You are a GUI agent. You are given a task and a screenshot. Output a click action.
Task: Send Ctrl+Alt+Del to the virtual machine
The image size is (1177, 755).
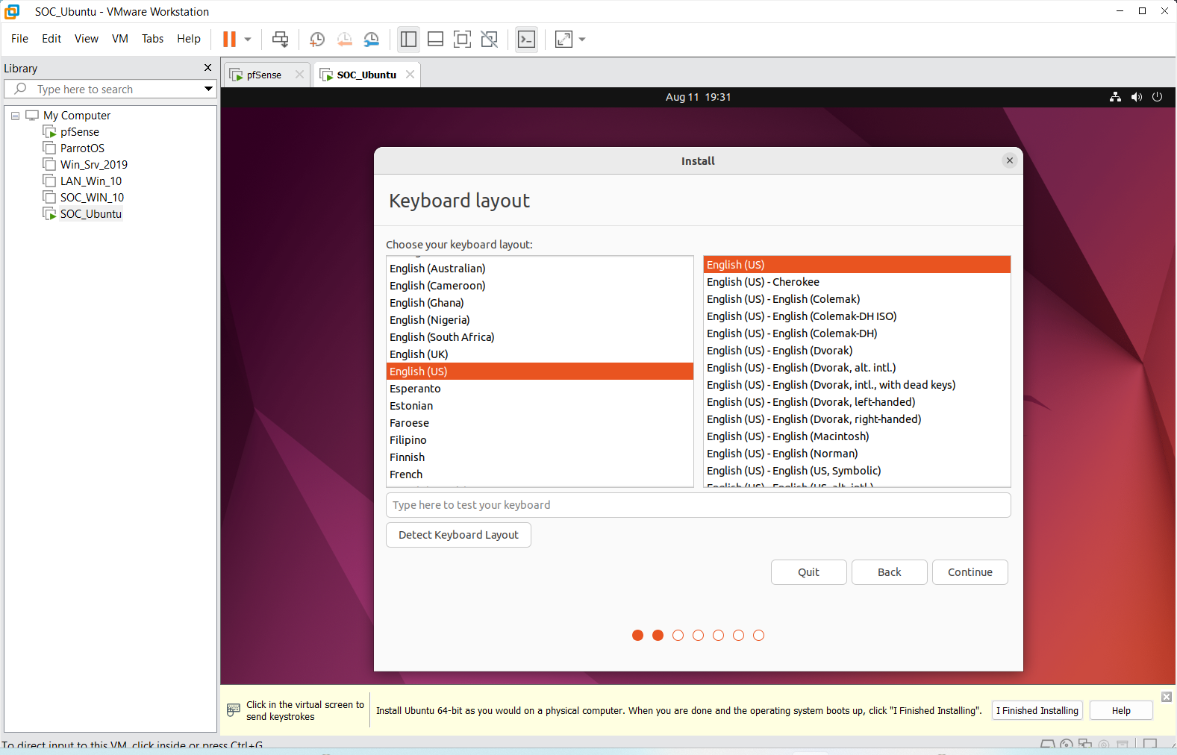280,39
